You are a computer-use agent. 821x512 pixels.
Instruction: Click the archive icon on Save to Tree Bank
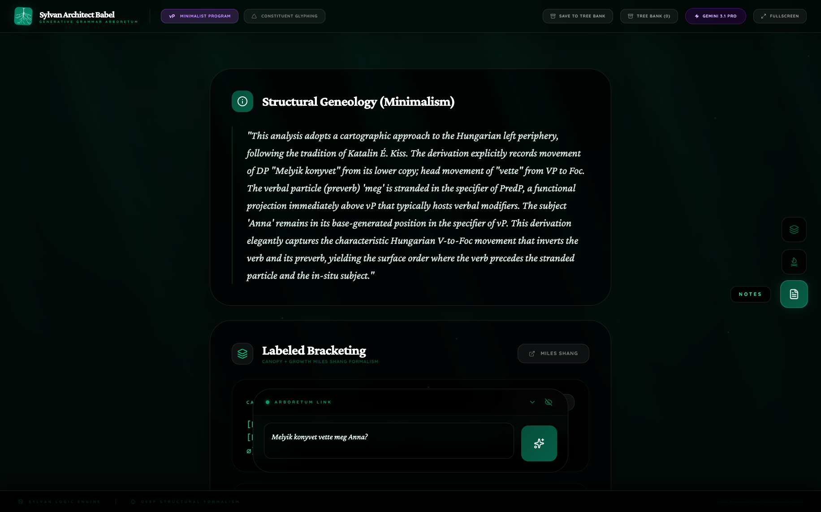[x=553, y=16]
